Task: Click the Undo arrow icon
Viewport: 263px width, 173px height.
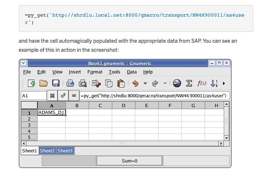Action: click(135, 83)
